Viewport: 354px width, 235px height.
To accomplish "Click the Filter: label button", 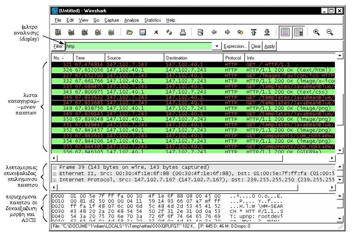I will [58, 46].
